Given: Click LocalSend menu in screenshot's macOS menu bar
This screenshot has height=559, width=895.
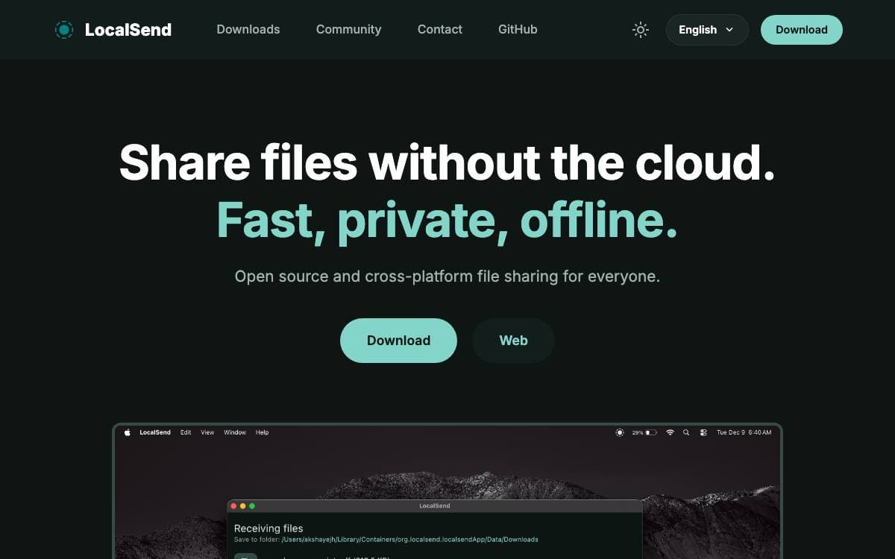Looking at the screenshot, I should point(155,432).
